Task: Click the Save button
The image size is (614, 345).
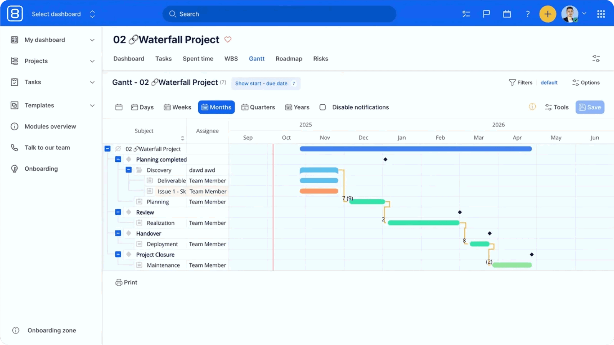Action: pyautogui.click(x=590, y=107)
